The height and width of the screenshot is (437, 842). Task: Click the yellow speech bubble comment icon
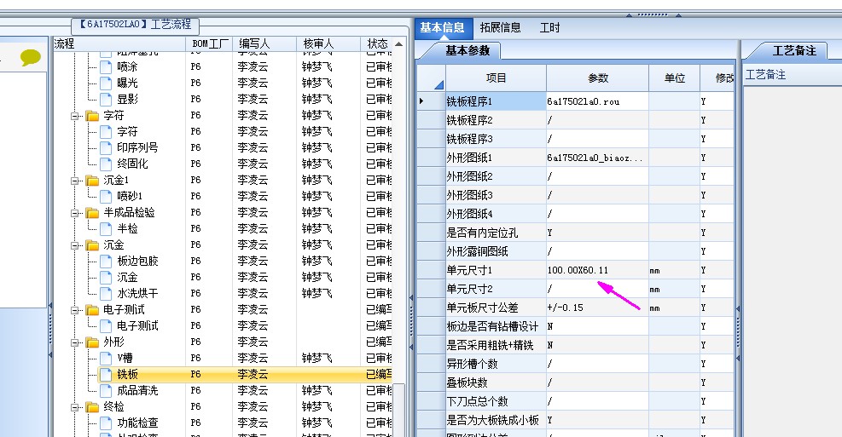[x=31, y=57]
